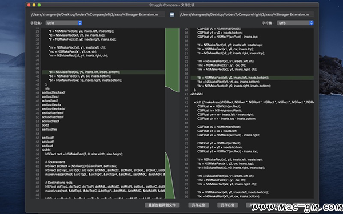
Task: Click the window's yellow minimize button
Action: point(34,5)
